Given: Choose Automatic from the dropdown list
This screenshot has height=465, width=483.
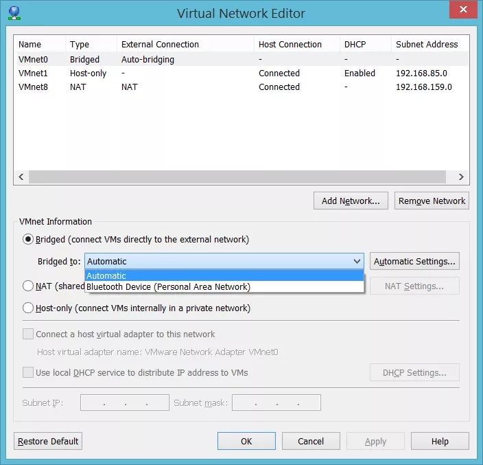Looking at the screenshot, I should tap(224, 275).
